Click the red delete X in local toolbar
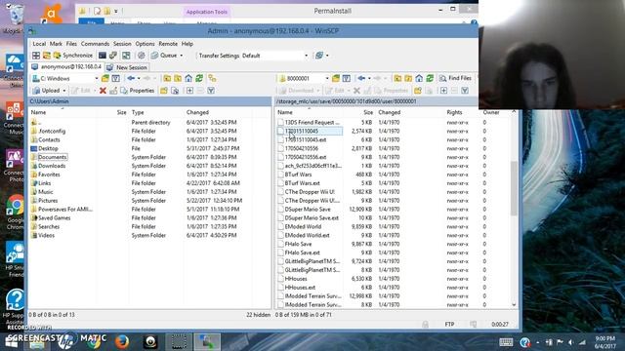 coord(103,91)
